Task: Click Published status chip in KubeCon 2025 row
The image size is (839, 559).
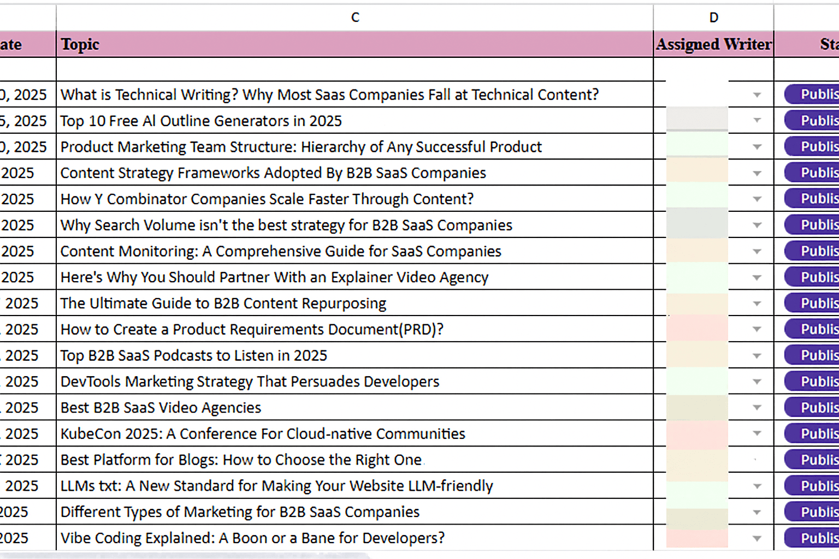Action: tap(812, 433)
